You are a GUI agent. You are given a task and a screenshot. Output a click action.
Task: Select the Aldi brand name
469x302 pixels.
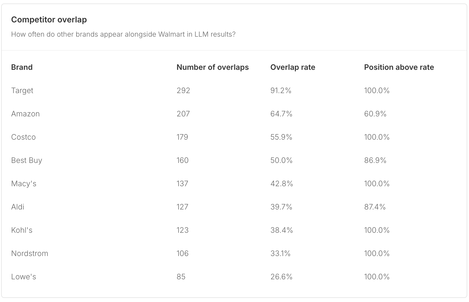point(18,207)
